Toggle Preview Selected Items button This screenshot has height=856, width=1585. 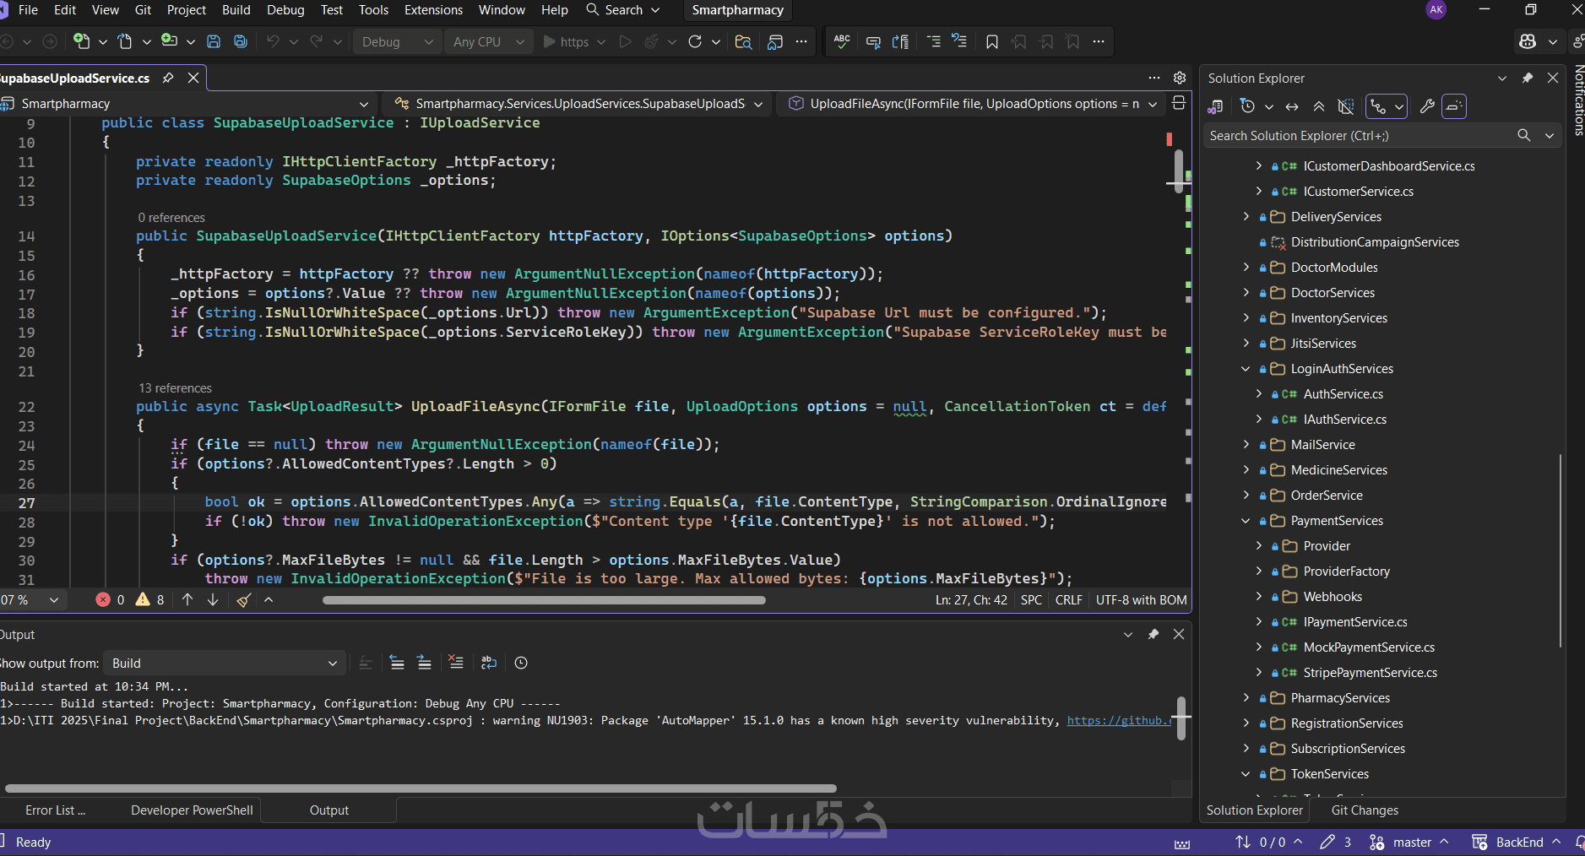click(1454, 106)
